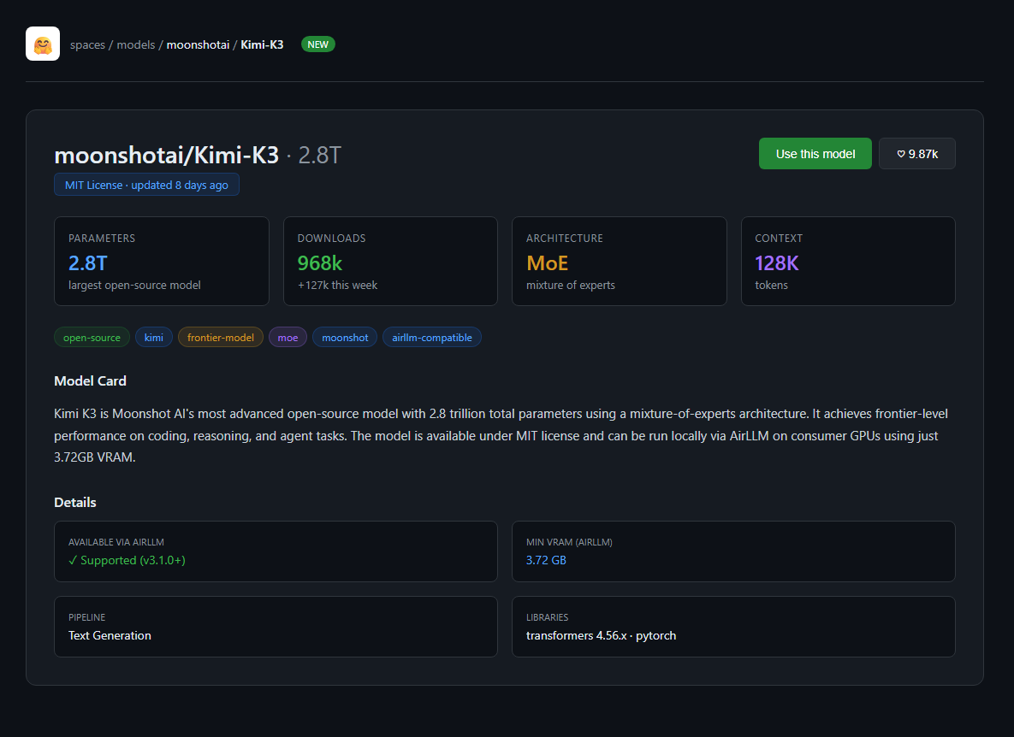The image size is (1014, 737).
Task: Click the 2.8T parameters value
Action: point(88,262)
